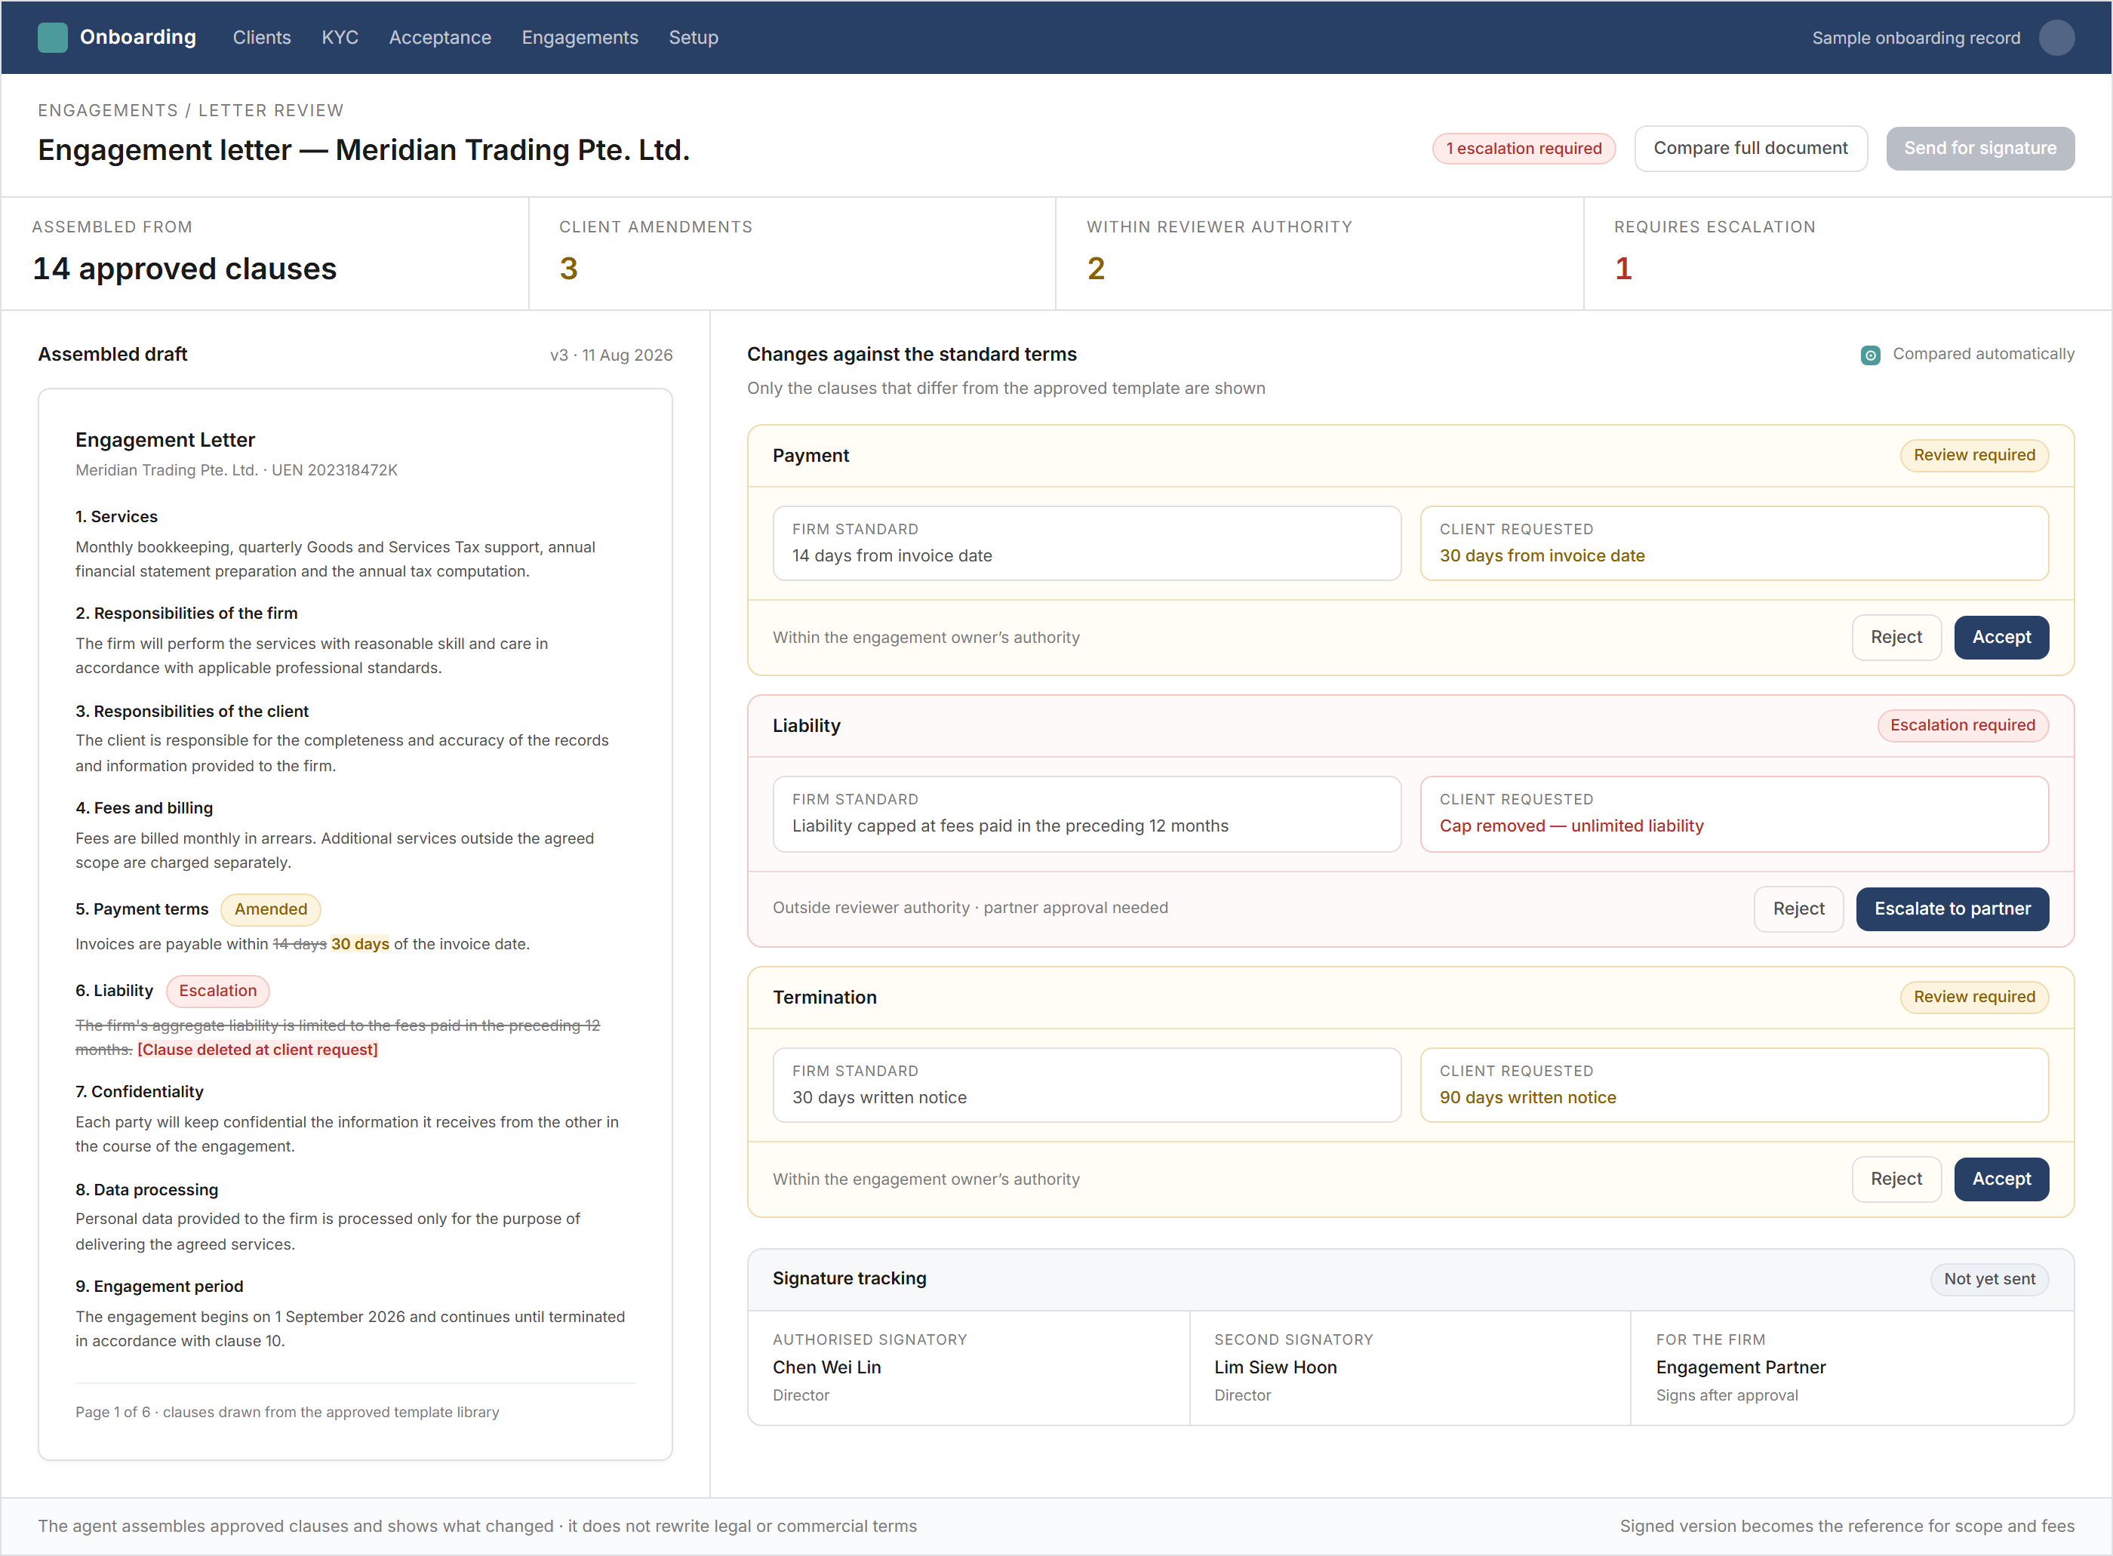Click the 'ENGAGEMENTS / LETTER REVIEW' breadcrumb

190,110
